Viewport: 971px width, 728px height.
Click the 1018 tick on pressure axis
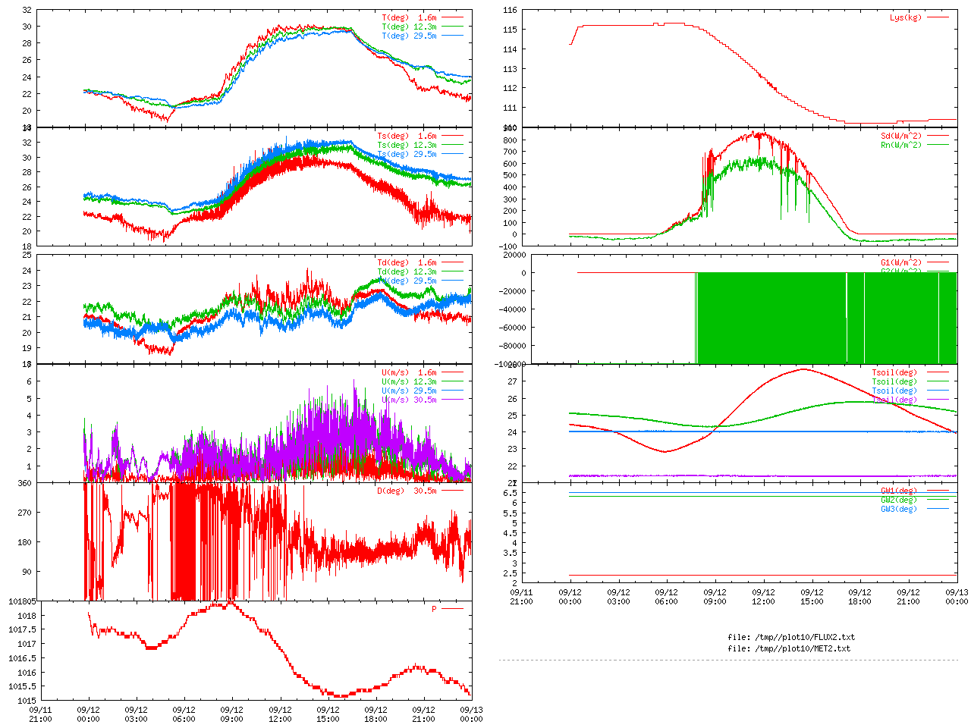[x=27, y=616]
